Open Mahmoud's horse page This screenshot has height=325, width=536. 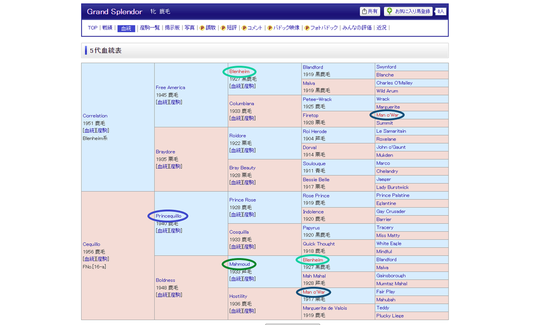pyautogui.click(x=240, y=264)
